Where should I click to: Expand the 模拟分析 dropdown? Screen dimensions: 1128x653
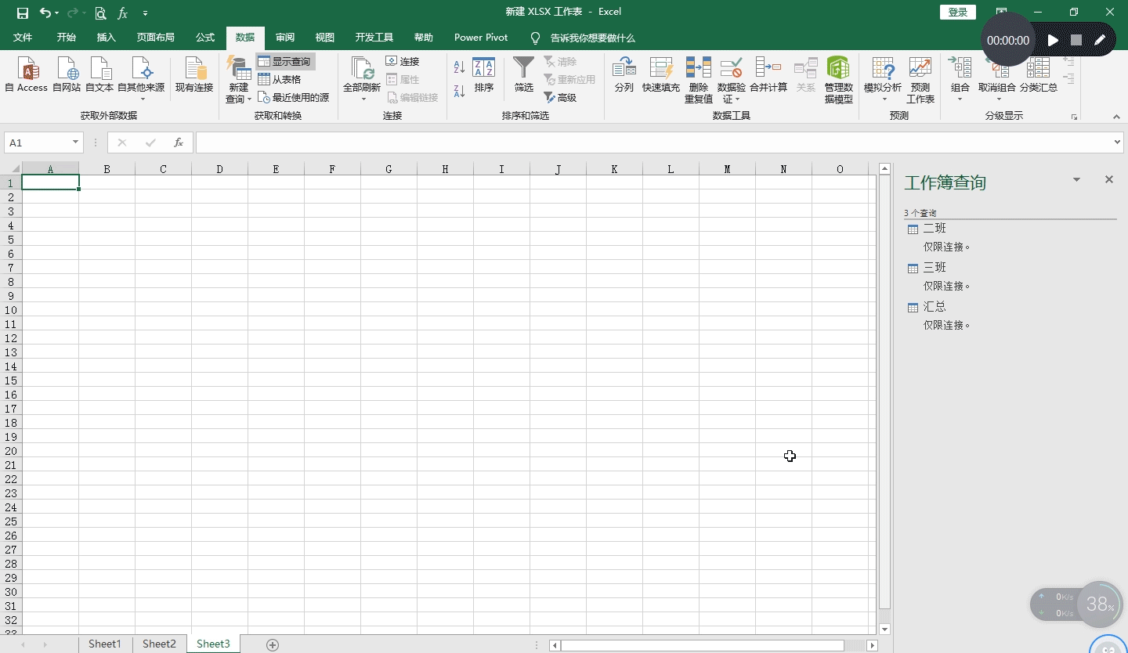pyautogui.click(x=882, y=99)
